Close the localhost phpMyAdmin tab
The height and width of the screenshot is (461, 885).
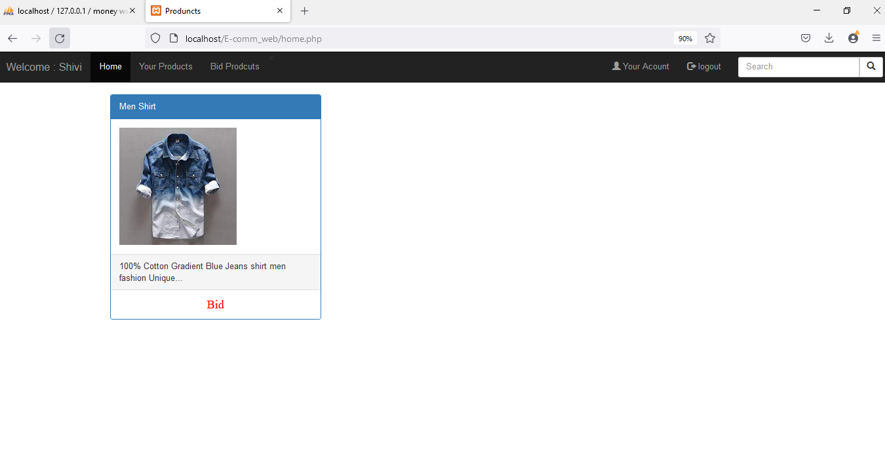(132, 11)
